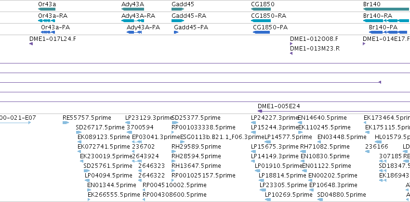
Task: Select the LP10269.5prime EST glyph
Action: (268, 200)
